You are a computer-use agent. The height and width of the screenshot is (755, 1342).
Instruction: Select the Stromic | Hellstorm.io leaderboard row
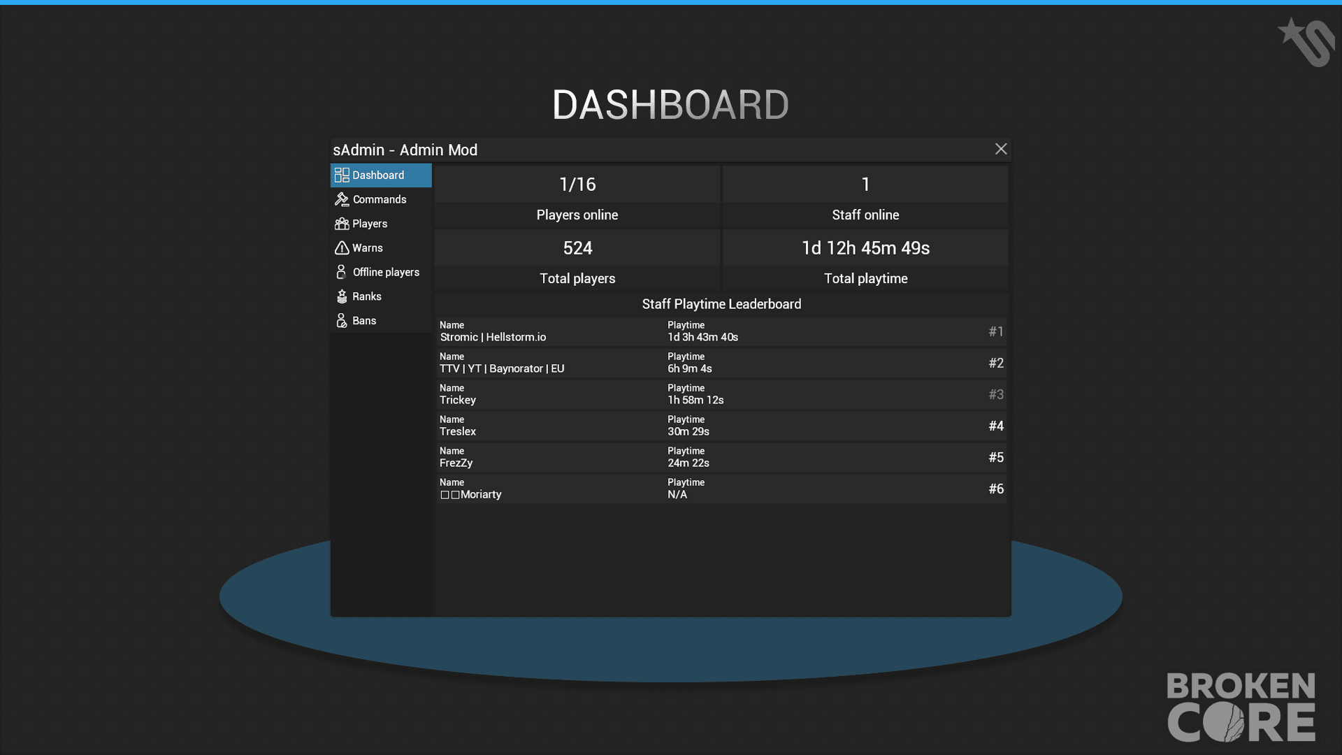tap(721, 331)
